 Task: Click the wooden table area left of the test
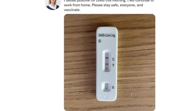(x=80, y=62)
